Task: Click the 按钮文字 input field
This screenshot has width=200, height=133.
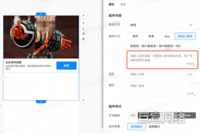Action: pyautogui.click(x=162, y=25)
